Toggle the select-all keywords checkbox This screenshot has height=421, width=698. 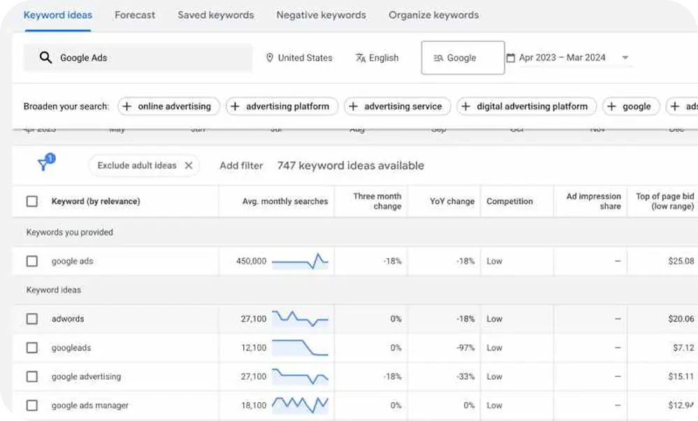click(x=32, y=201)
